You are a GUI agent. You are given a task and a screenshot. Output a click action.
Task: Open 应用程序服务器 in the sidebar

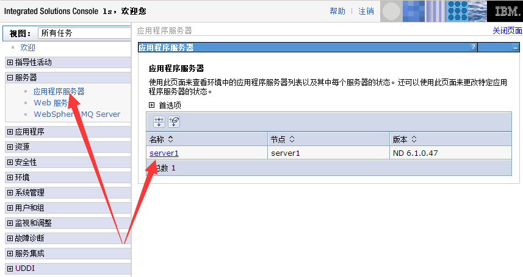point(59,91)
